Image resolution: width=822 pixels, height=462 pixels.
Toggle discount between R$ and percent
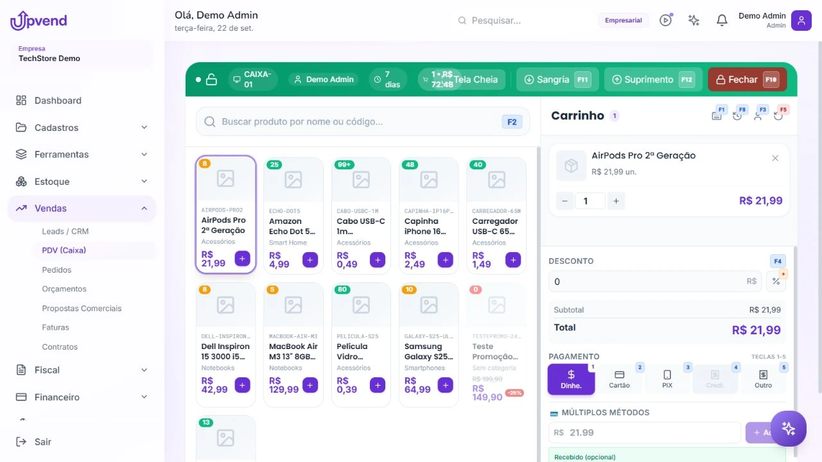(x=776, y=282)
